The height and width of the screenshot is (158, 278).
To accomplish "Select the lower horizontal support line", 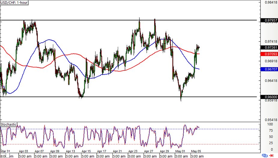I will (128, 97).
